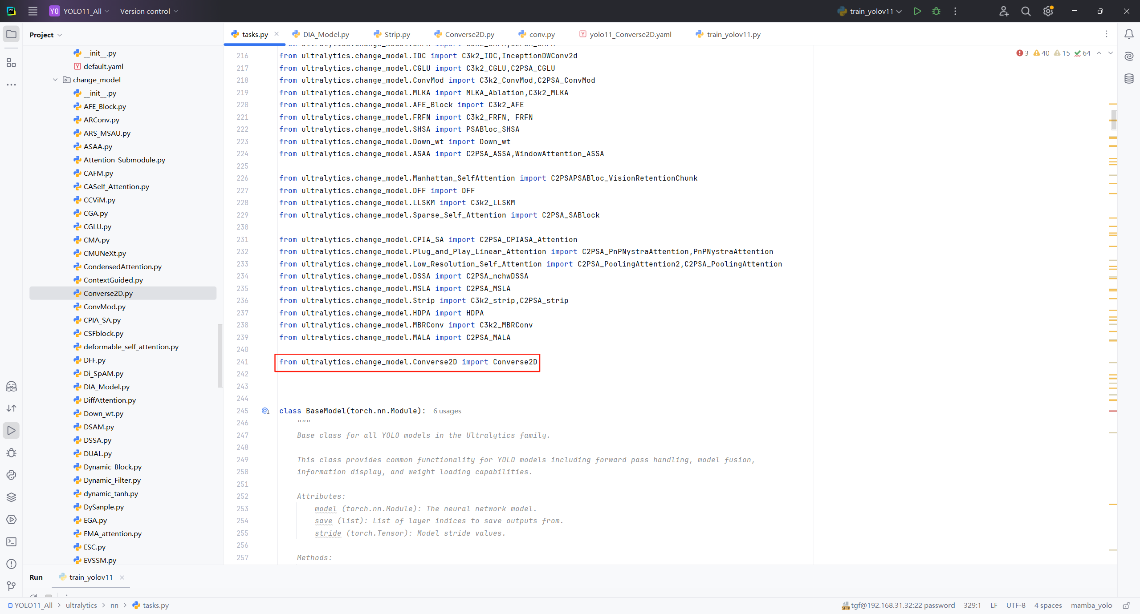Open the Git branch tool window icon

[x=12, y=586]
